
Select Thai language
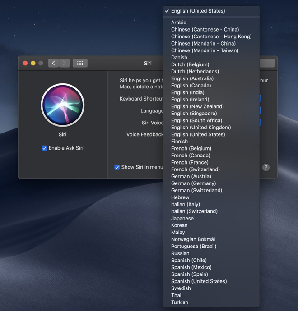[x=211, y=295]
